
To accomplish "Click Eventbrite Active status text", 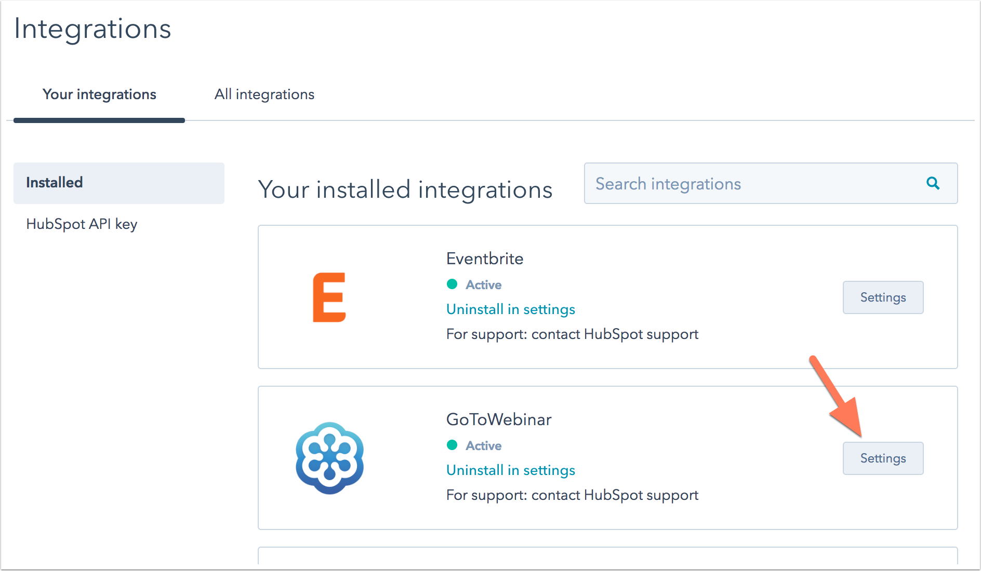I will coord(483,284).
